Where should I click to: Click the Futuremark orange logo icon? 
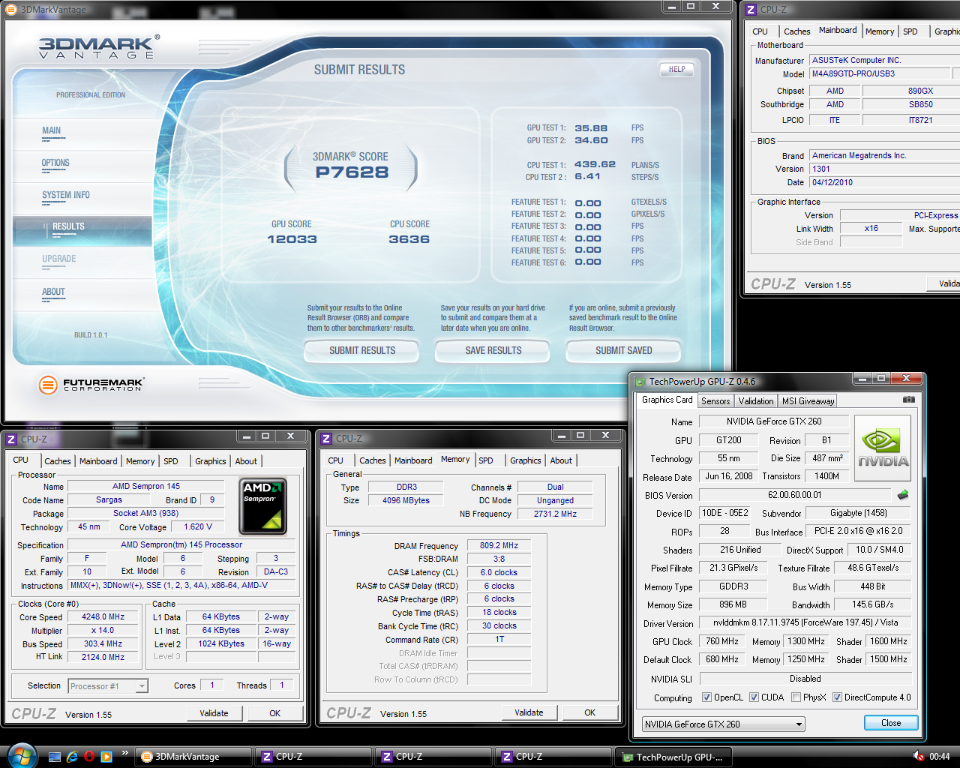(x=48, y=385)
